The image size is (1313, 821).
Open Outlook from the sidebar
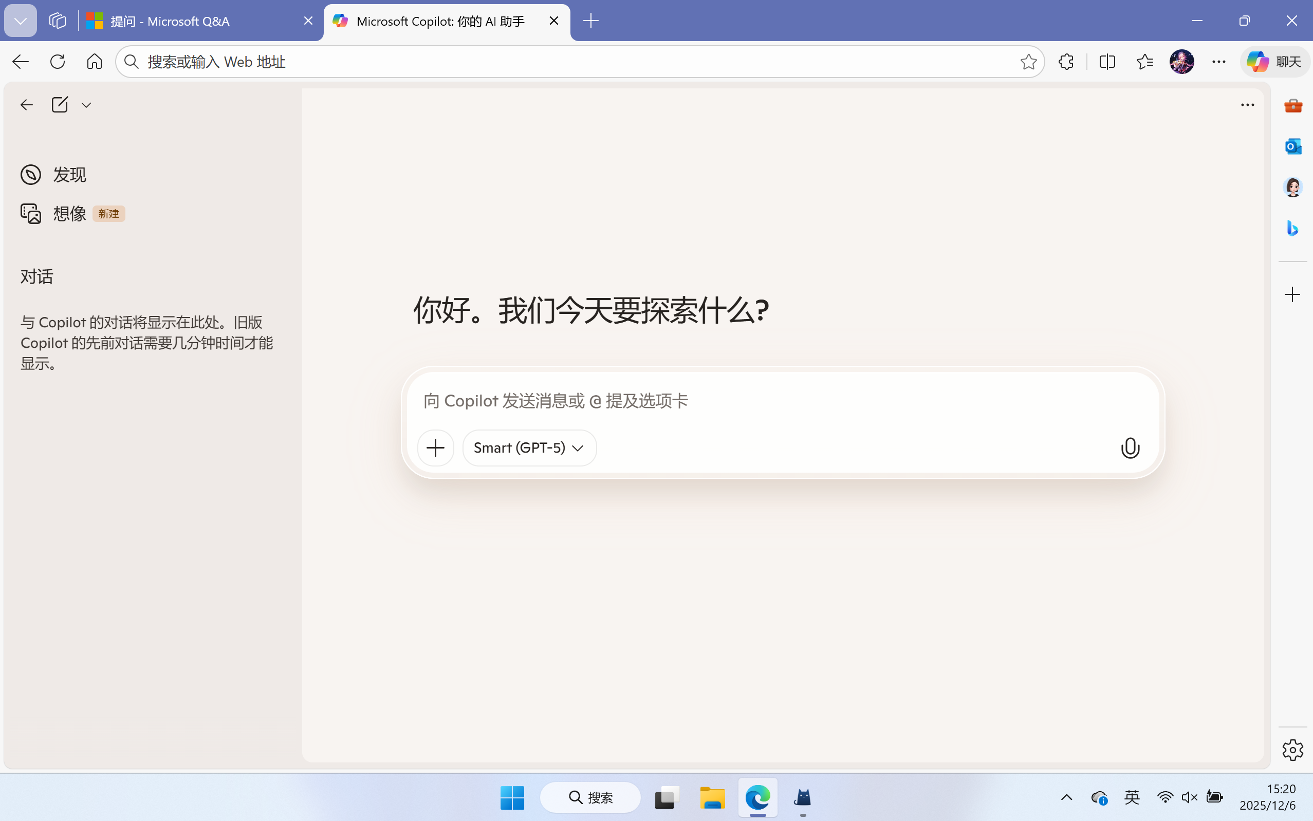[1292, 145]
